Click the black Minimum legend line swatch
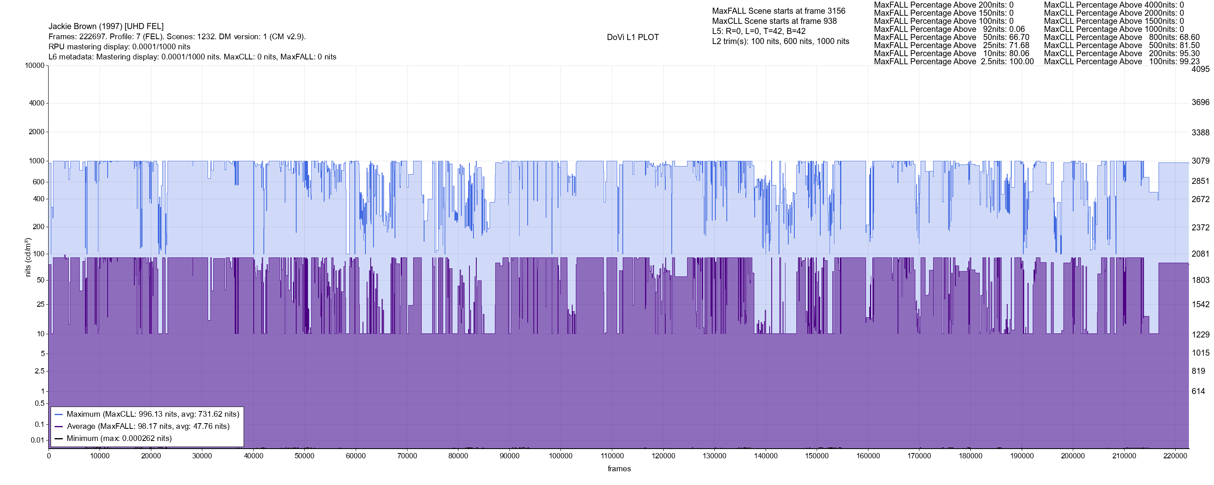Image resolution: width=1214 pixels, height=485 pixels. point(59,439)
